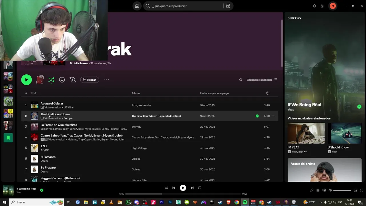Select the track 'T.N.T.'
366x206 pixels.
[44, 146]
